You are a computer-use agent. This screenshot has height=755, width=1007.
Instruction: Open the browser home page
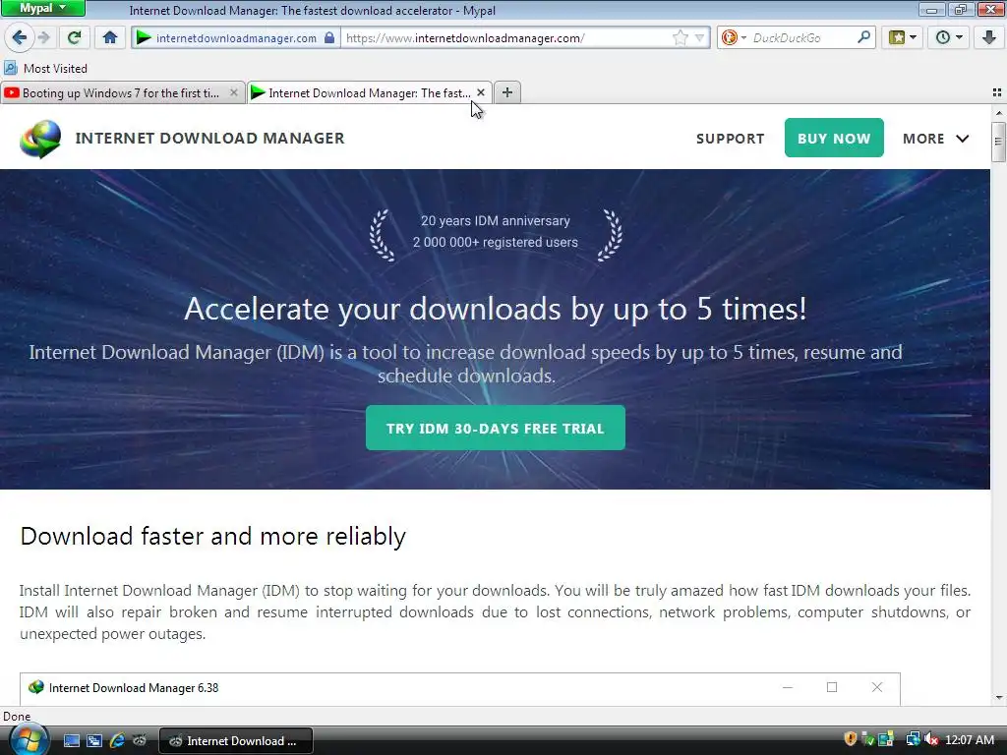110,38
